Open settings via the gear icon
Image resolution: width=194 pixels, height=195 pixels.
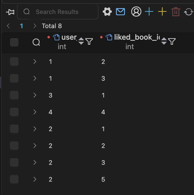pos(107,12)
